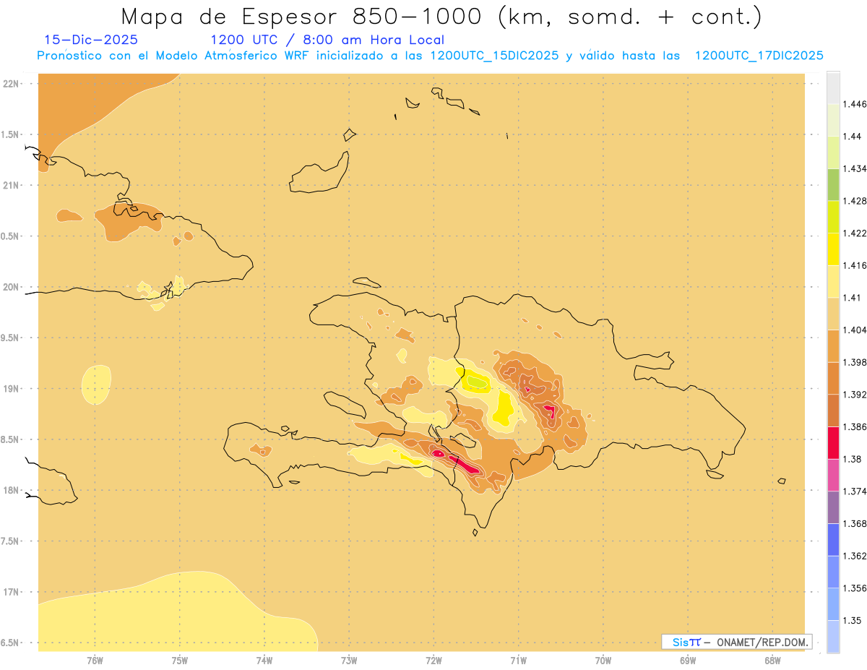Click the legend value '1.428'
The image size is (867, 670).
click(854, 201)
